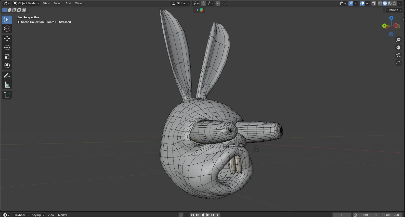This screenshot has height=217, width=405.
Task: Toggle X-ray mode
Action: (x=374, y=3)
